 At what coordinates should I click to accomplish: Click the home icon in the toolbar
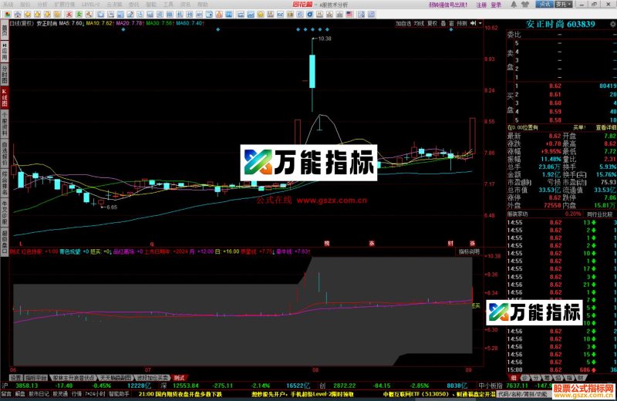[x=17, y=15]
